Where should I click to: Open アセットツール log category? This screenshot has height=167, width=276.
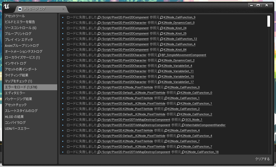(x=30, y=16)
